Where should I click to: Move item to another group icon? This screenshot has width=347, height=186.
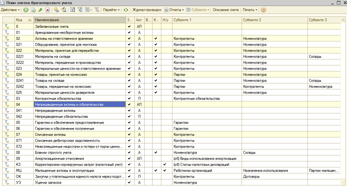click(64, 10)
